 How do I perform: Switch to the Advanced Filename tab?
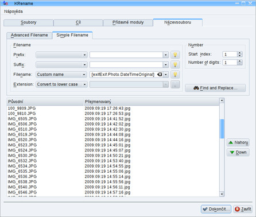29,35
